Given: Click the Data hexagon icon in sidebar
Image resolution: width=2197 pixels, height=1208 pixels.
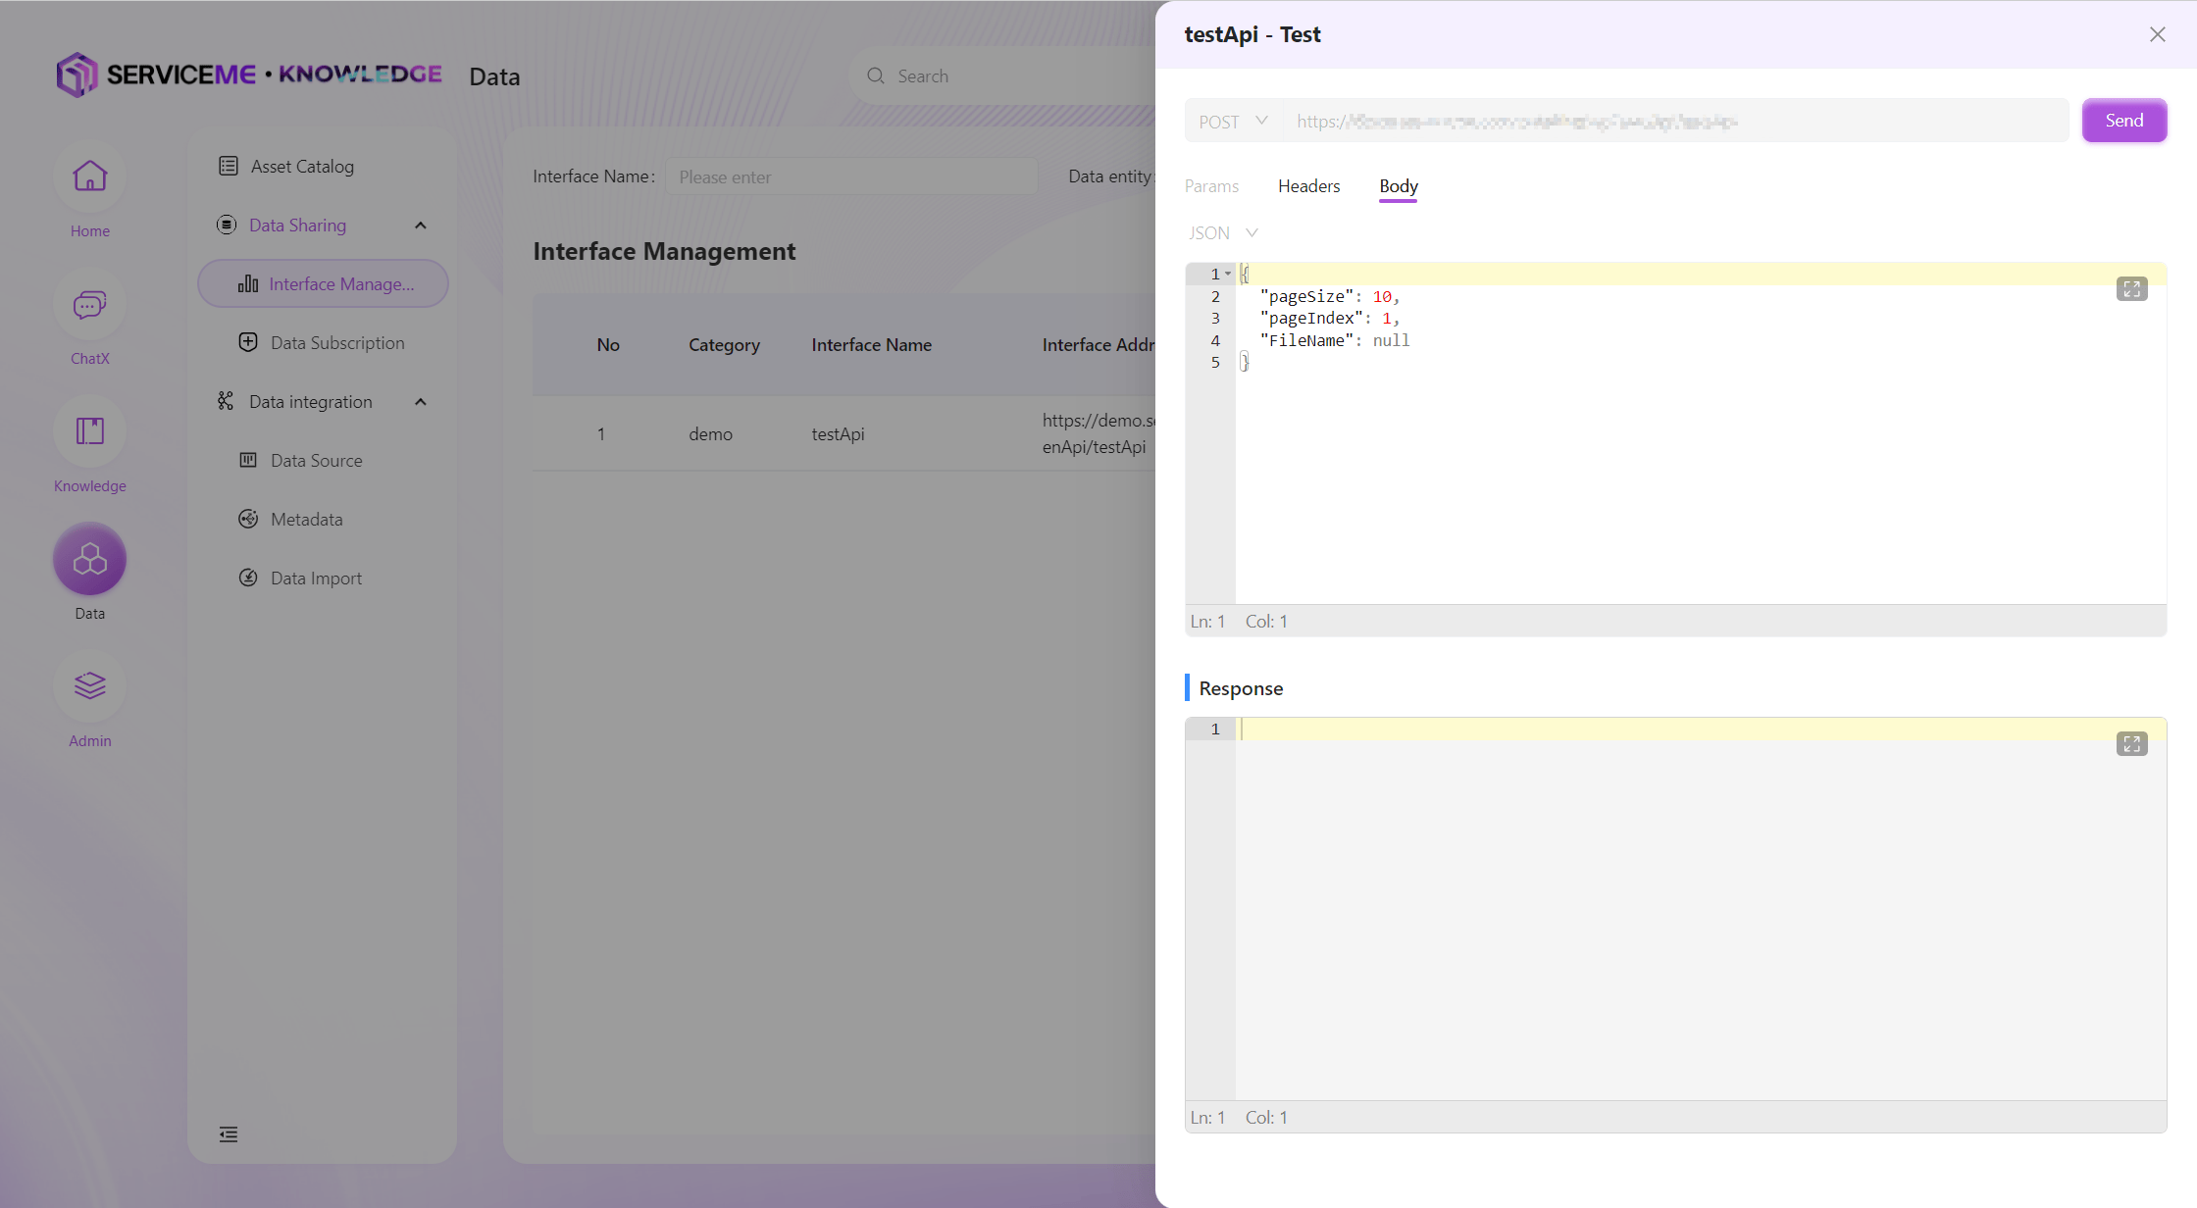Looking at the screenshot, I should pyautogui.click(x=89, y=560).
